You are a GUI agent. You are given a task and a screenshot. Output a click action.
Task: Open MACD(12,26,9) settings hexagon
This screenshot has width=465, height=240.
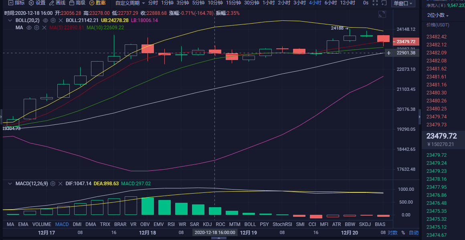[53, 184]
